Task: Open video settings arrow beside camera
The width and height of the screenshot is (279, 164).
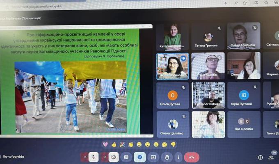Action: pos(105,157)
